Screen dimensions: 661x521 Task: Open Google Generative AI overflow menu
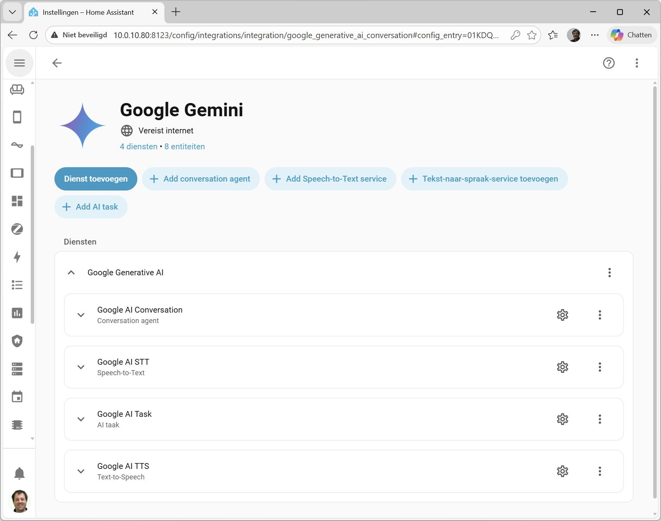click(x=609, y=273)
